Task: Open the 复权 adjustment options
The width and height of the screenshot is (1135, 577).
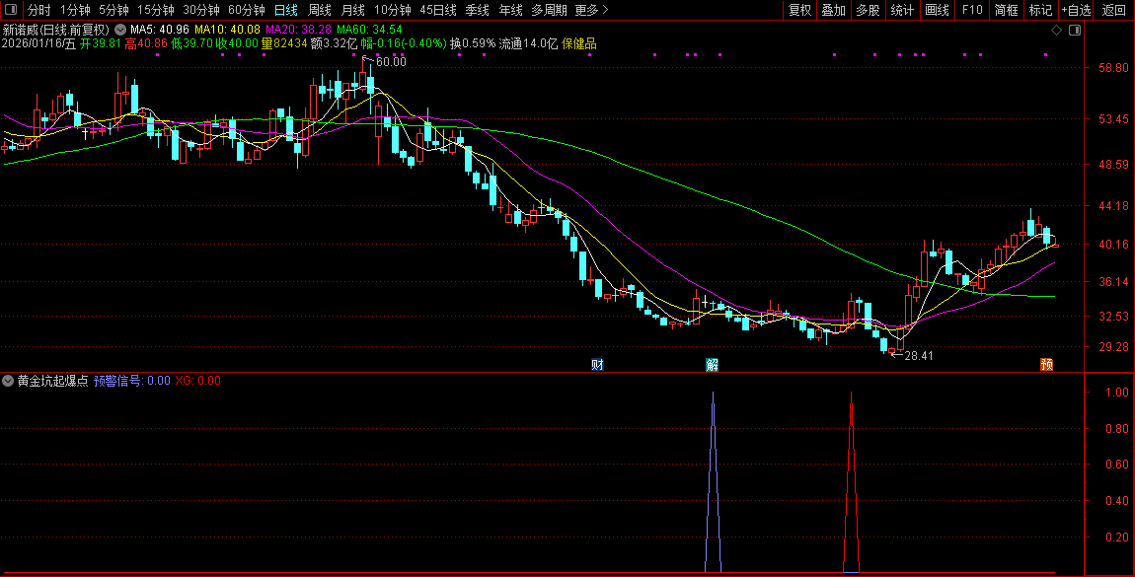Action: click(799, 10)
